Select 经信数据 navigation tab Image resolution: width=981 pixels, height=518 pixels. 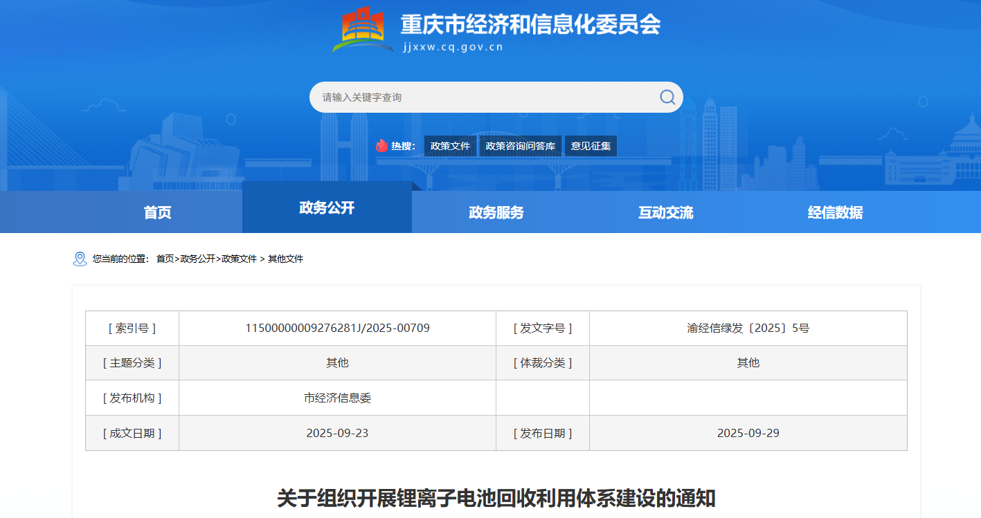coord(836,212)
